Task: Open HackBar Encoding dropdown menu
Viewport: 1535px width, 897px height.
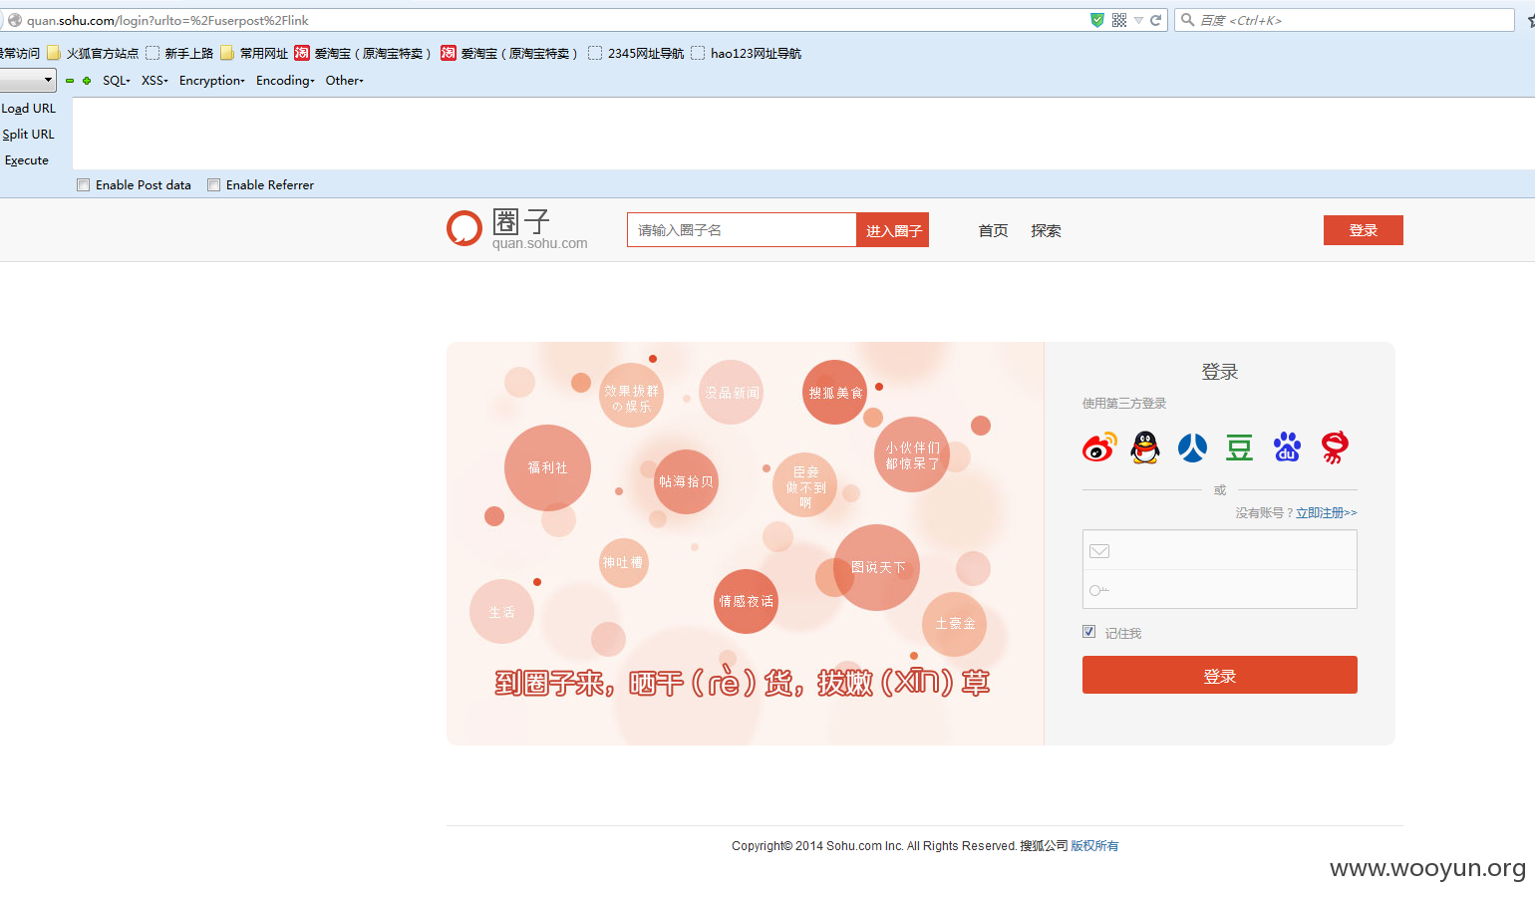Action: pyautogui.click(x=285, y=81)
